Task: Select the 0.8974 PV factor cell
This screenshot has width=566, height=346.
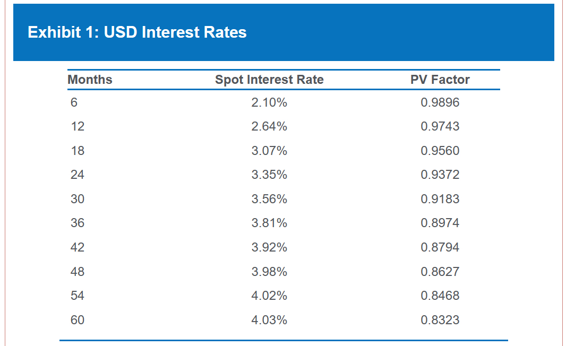Action: [440, 223]
